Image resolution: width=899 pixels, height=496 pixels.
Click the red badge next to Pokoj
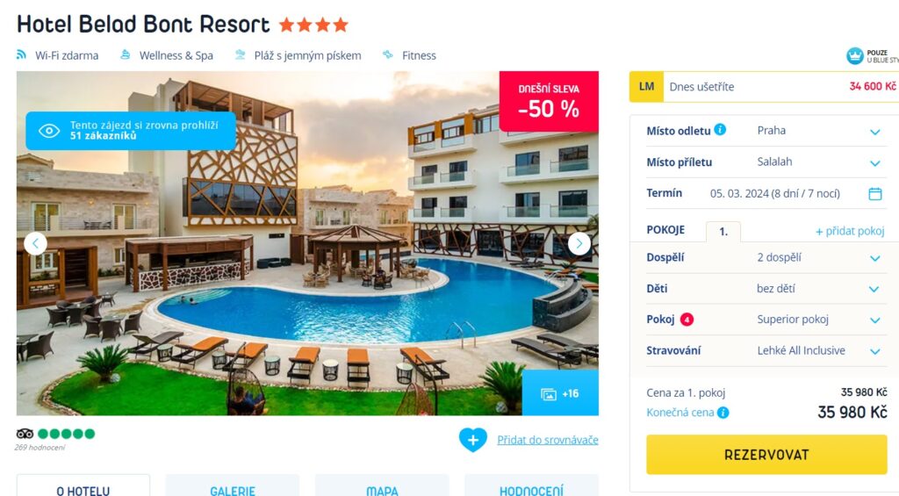(687, 320)
